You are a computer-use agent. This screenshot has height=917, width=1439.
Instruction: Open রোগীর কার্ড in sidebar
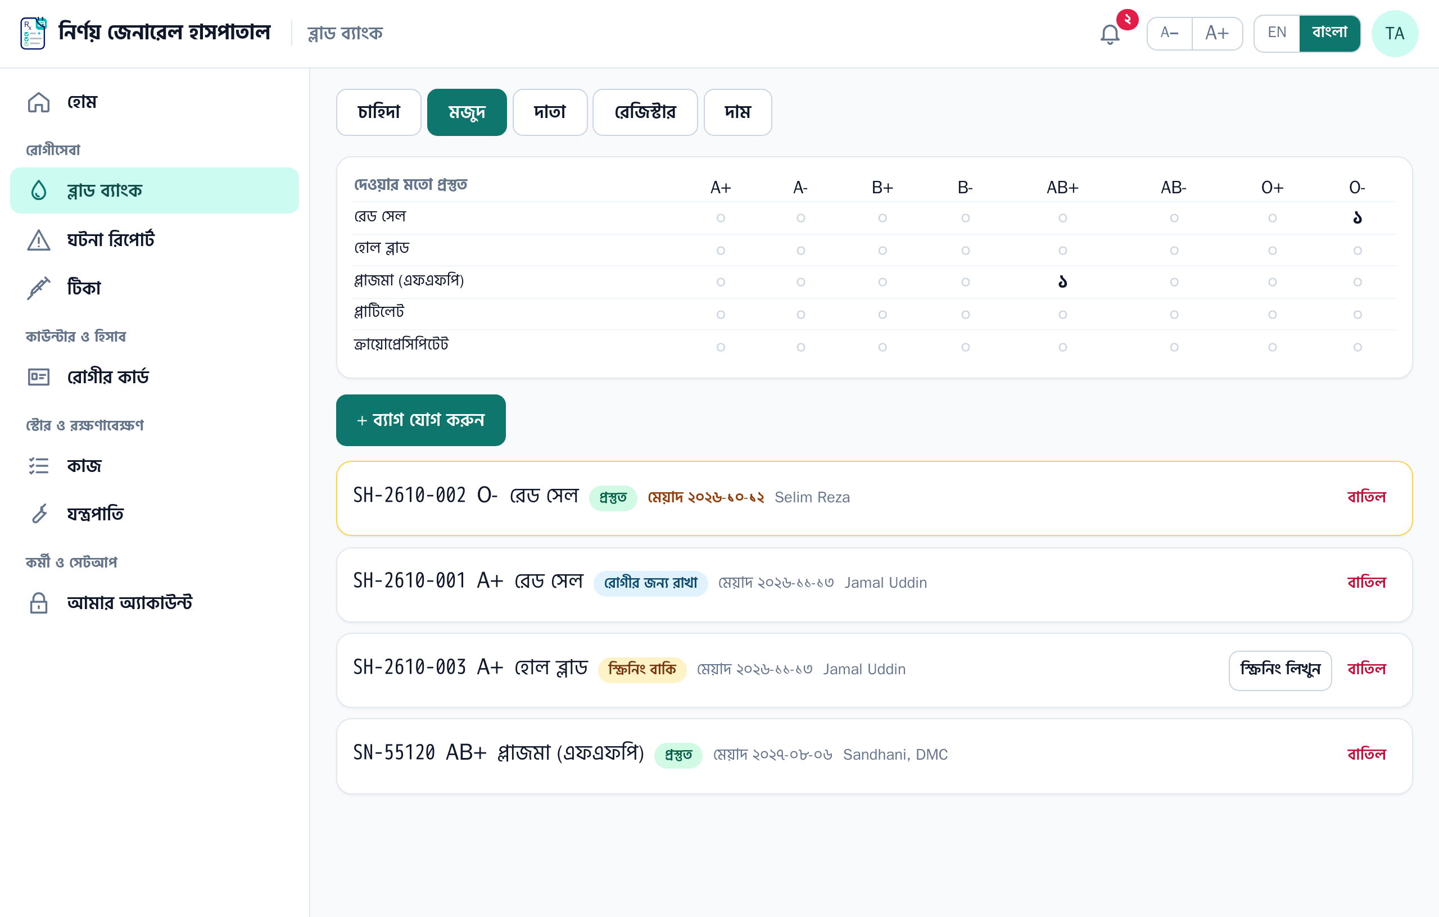click(154, 377)
